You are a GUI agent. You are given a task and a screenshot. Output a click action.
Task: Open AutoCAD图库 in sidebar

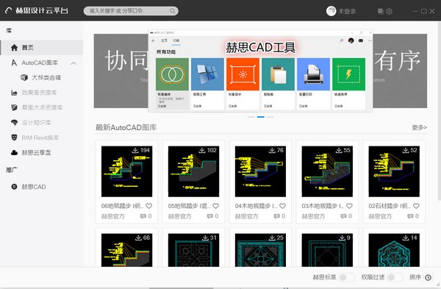point(40,63)
